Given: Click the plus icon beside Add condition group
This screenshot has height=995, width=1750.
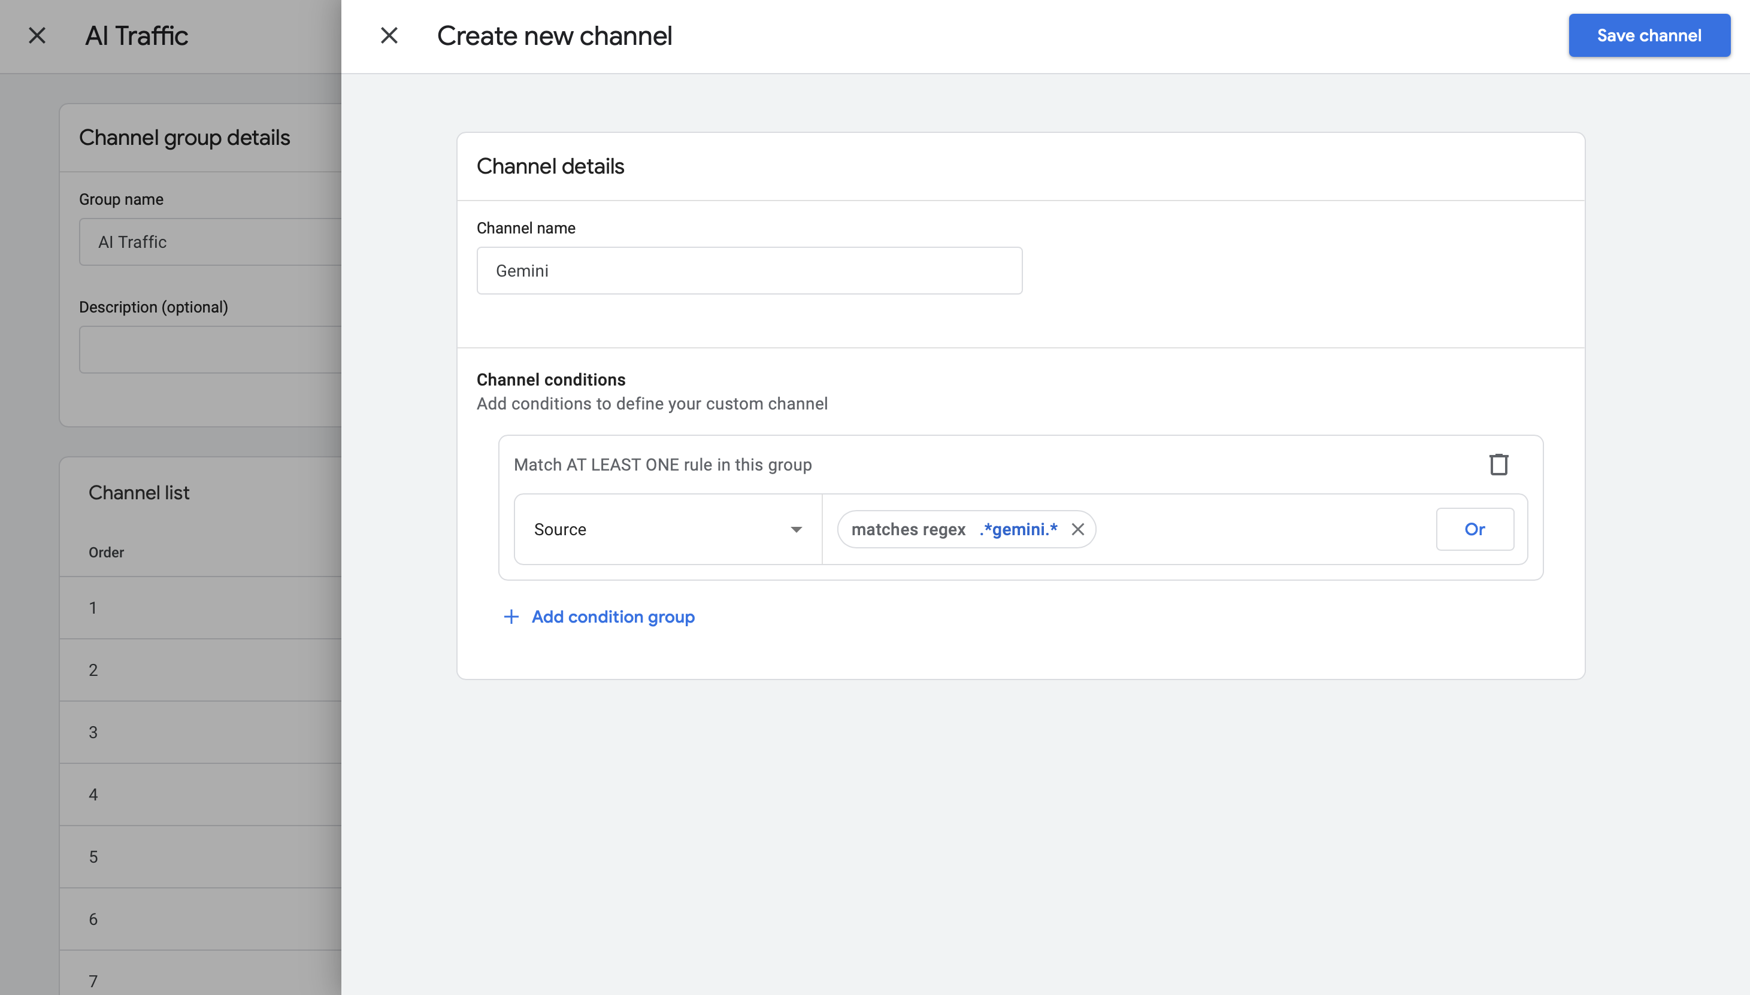Looking at the screenshot, I should tap(511, 617).
